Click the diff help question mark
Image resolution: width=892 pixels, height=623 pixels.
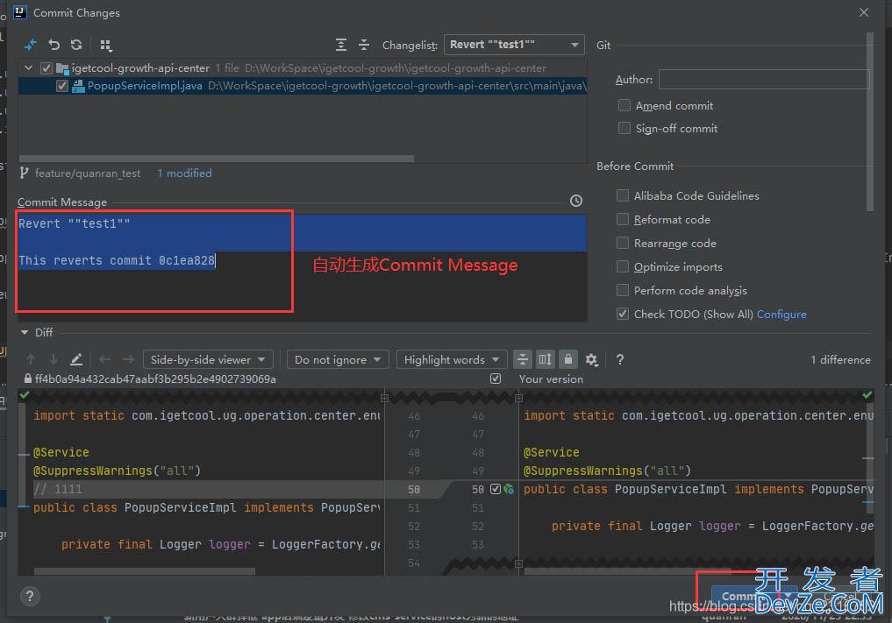(x=620, y=359)
